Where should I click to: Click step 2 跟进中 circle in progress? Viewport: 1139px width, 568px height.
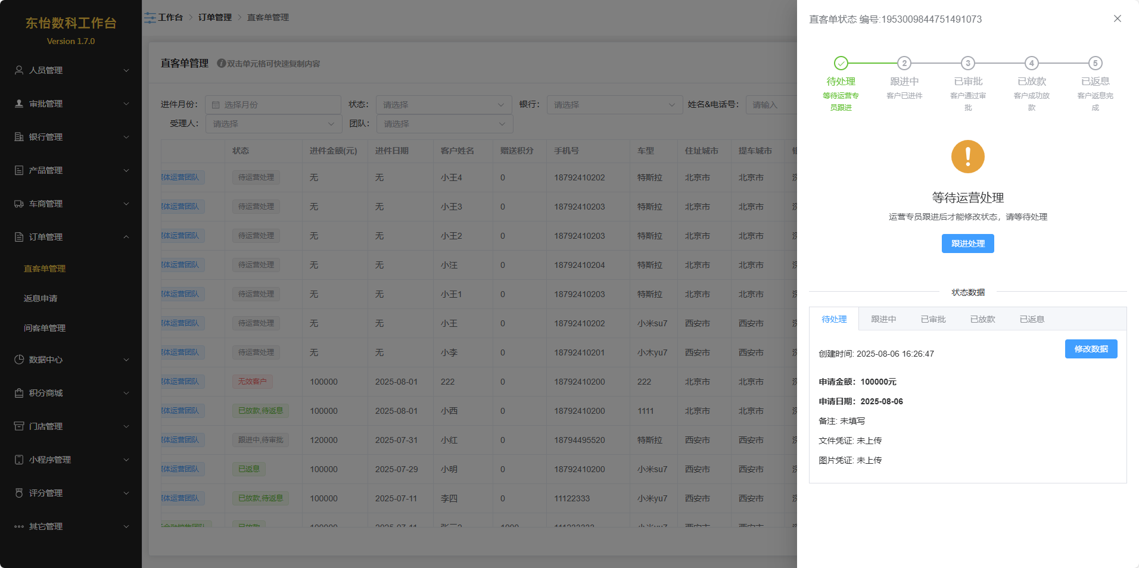coord(904,63)
